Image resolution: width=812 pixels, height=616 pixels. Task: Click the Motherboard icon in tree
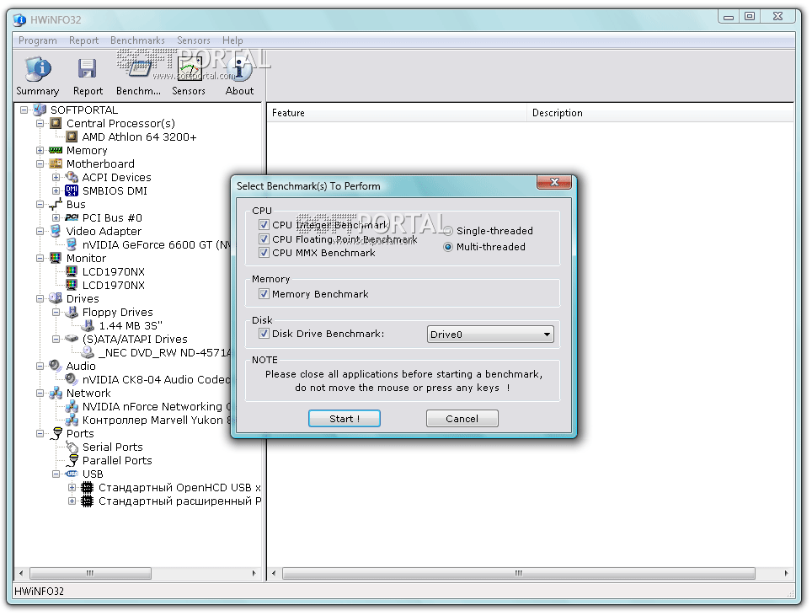click(x=56, y=163)
